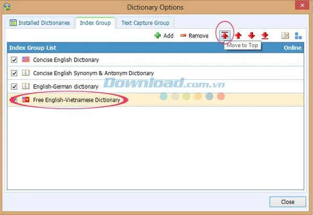This screenshot has height=215, width=313.
Task: Switch to Installed Dictionaries tab
Action: (40, 23)
